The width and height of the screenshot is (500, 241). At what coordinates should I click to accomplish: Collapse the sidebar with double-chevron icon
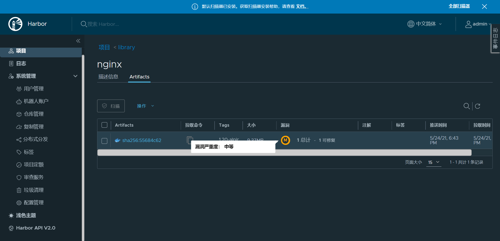[78, 41]
